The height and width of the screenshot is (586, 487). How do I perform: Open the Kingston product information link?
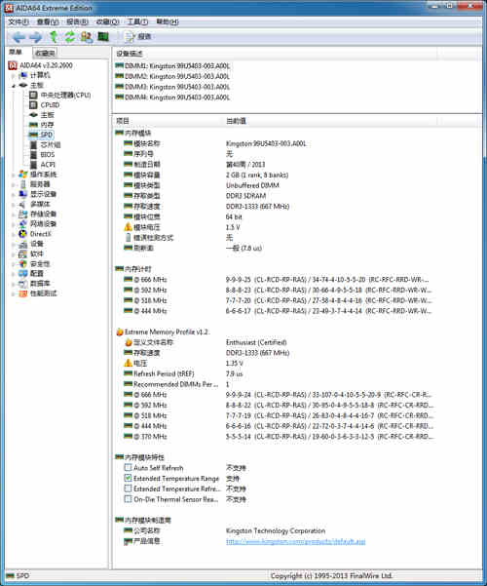295,541
